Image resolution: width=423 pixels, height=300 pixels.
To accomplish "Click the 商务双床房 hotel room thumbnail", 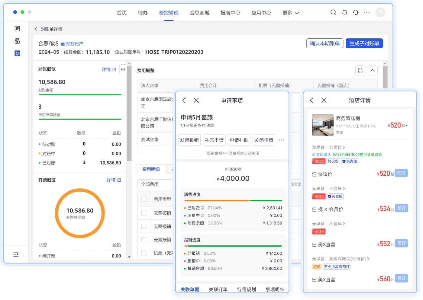I will (322, 125).
